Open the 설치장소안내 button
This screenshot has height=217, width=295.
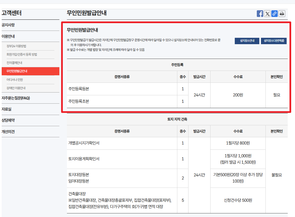click(247, 41)
